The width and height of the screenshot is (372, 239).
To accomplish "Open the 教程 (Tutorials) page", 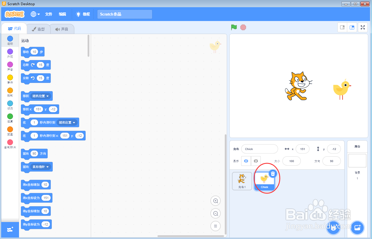I will pos(83,14).
